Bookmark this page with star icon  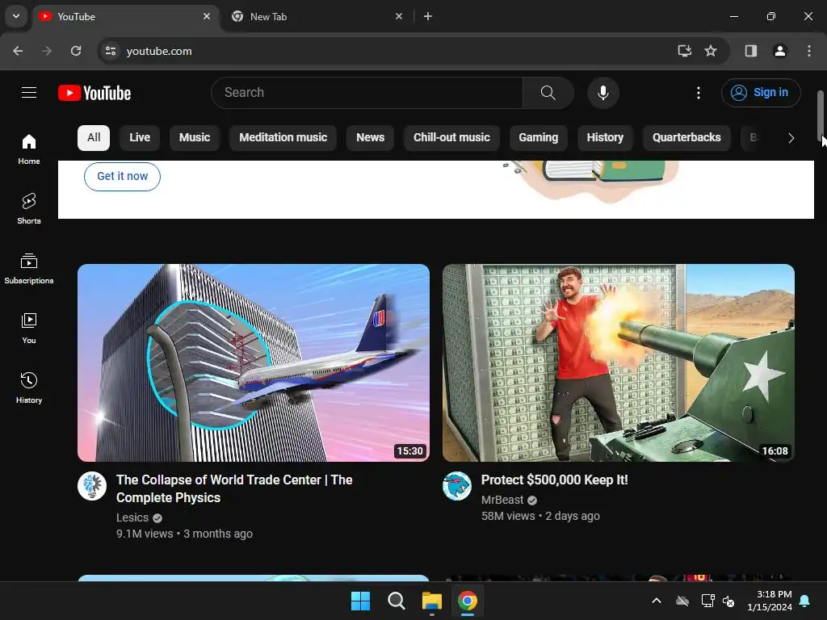[x=711, y=51]
